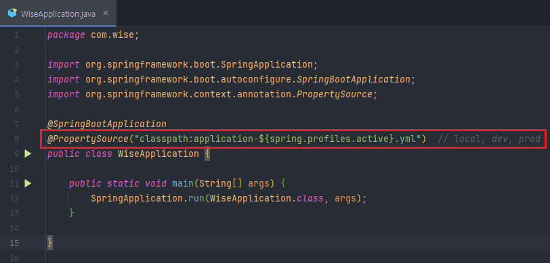Click the PropertySource import on line 5
The width and height of the screenshot is (550, 263).
pyautogui.click(x=212, y=94)
